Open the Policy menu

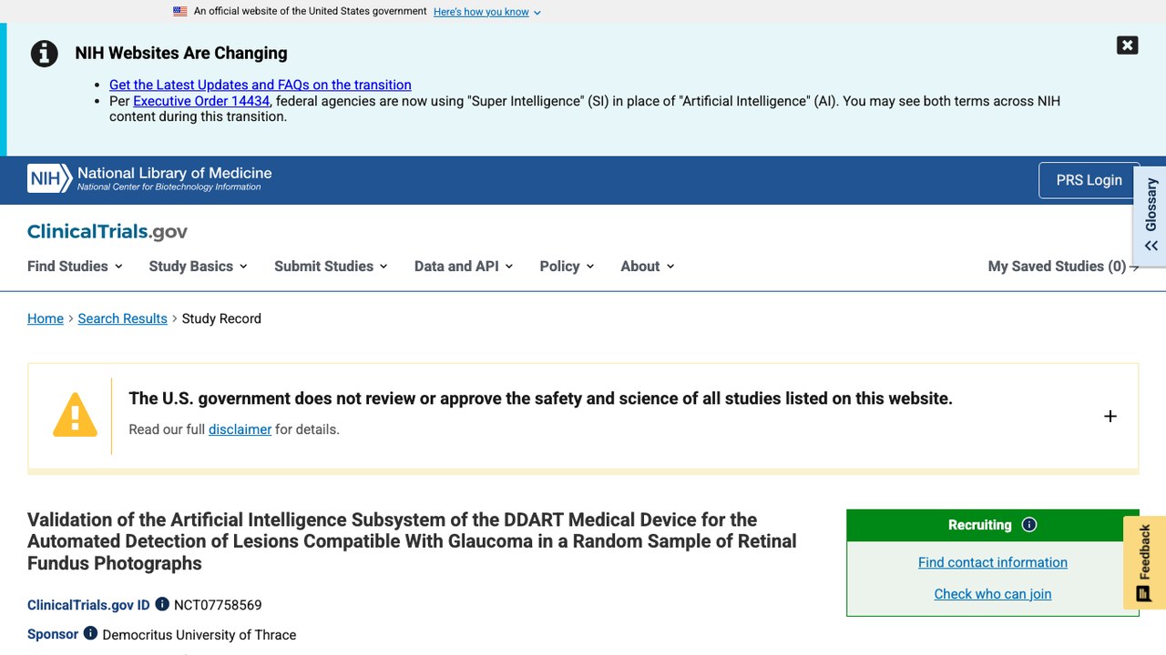click(x=567, y=266)
